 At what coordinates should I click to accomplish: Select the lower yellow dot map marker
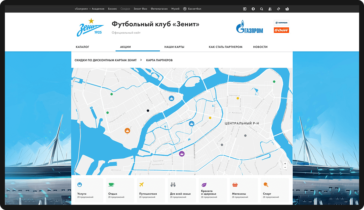coord(210,118)
